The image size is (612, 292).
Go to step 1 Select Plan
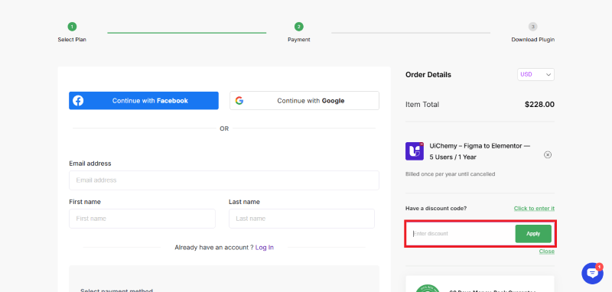tap(72, 27)
